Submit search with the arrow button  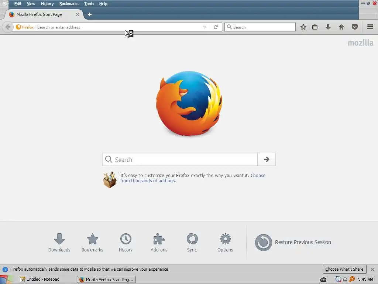(x=267, y=159)
